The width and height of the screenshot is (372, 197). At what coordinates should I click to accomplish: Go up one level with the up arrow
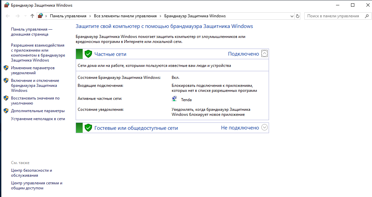point(32,16)
